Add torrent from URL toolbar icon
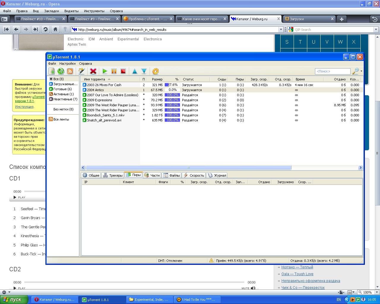The image size is (380, 304). coord(61,71)
